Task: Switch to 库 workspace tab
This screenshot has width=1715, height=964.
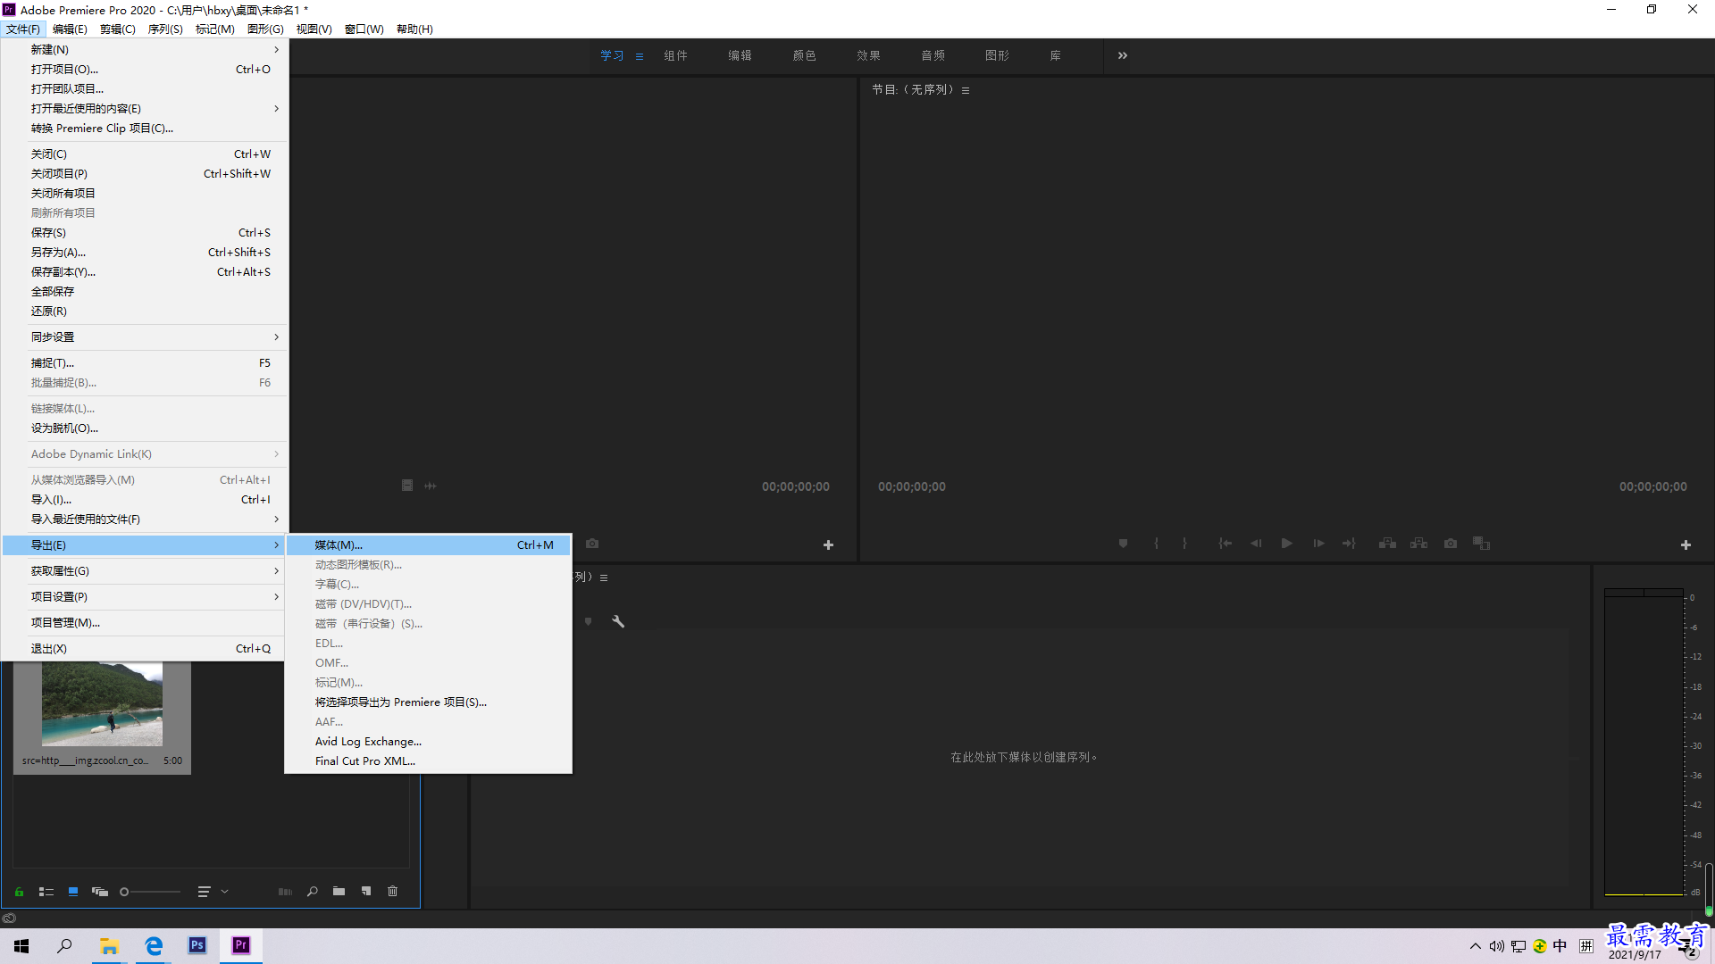Action: [1056, 55]
